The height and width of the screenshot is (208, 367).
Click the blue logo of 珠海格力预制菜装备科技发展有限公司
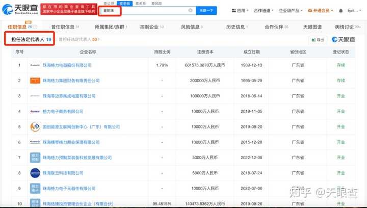point(35,158)
